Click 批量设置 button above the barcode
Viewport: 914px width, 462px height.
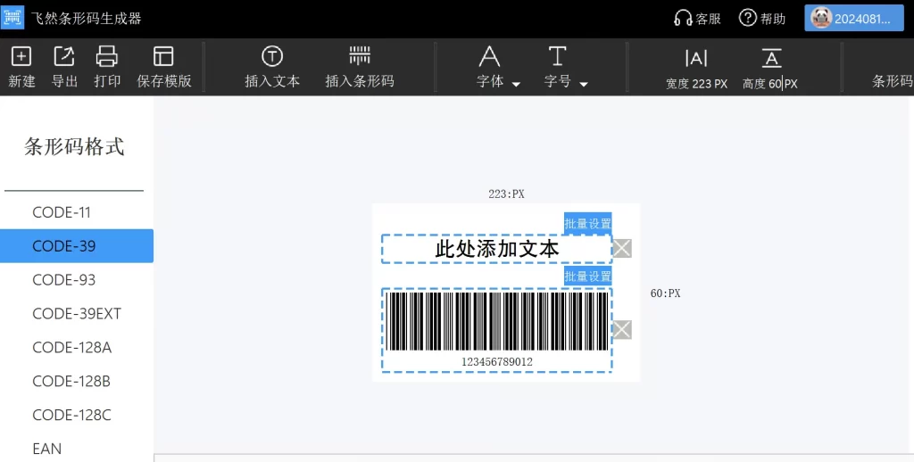point(587,276)
